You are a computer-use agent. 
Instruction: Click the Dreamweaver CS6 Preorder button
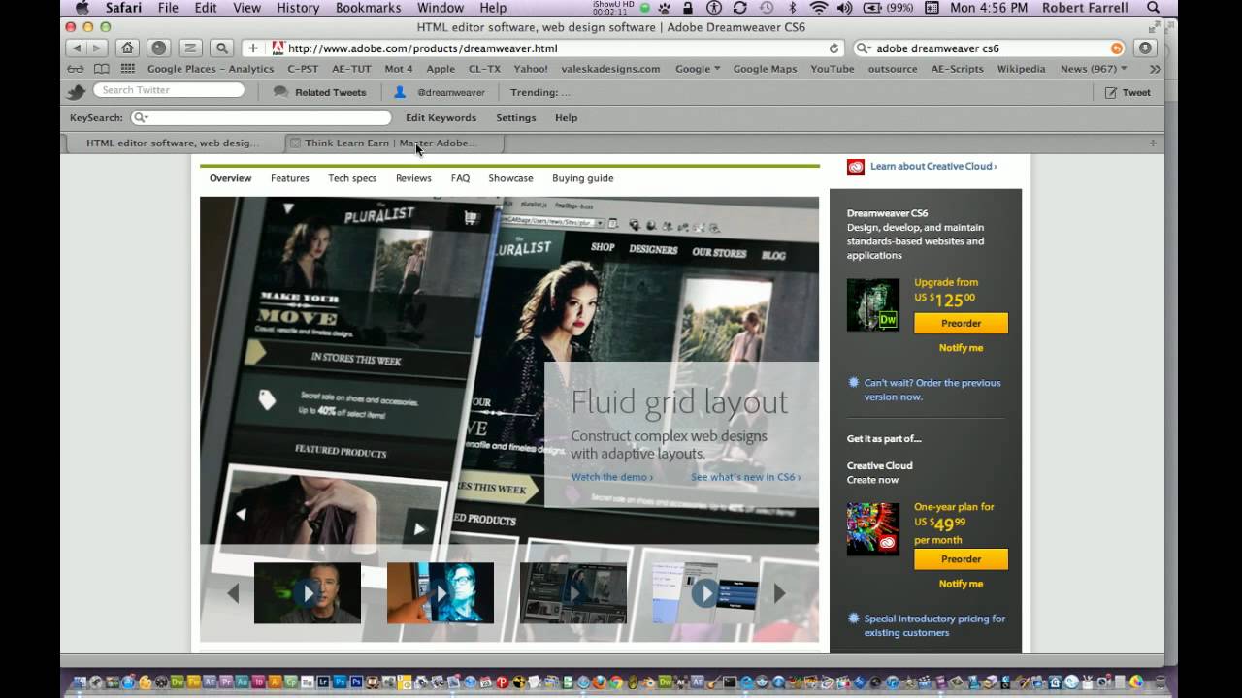pos(961,323)
